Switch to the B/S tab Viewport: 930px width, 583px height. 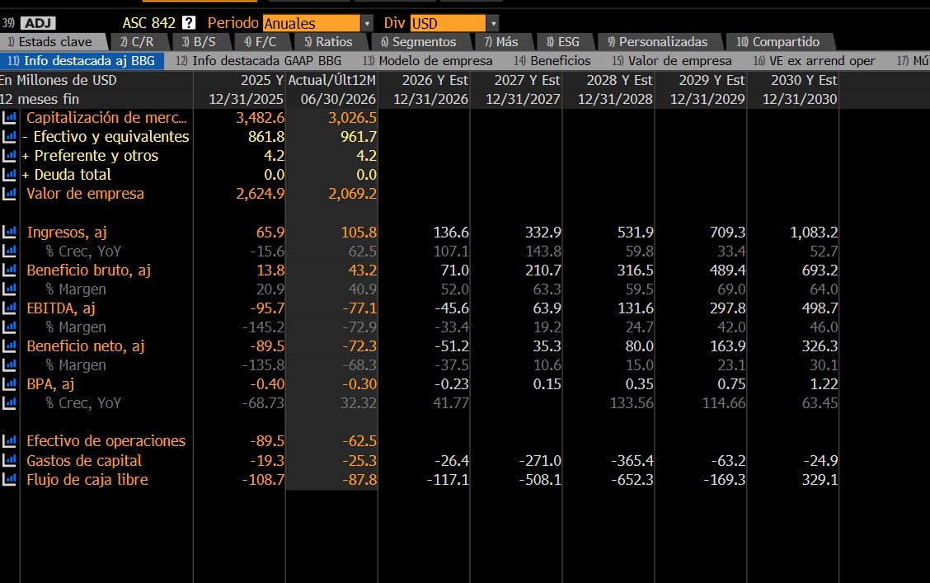click(x=200, y=41)
